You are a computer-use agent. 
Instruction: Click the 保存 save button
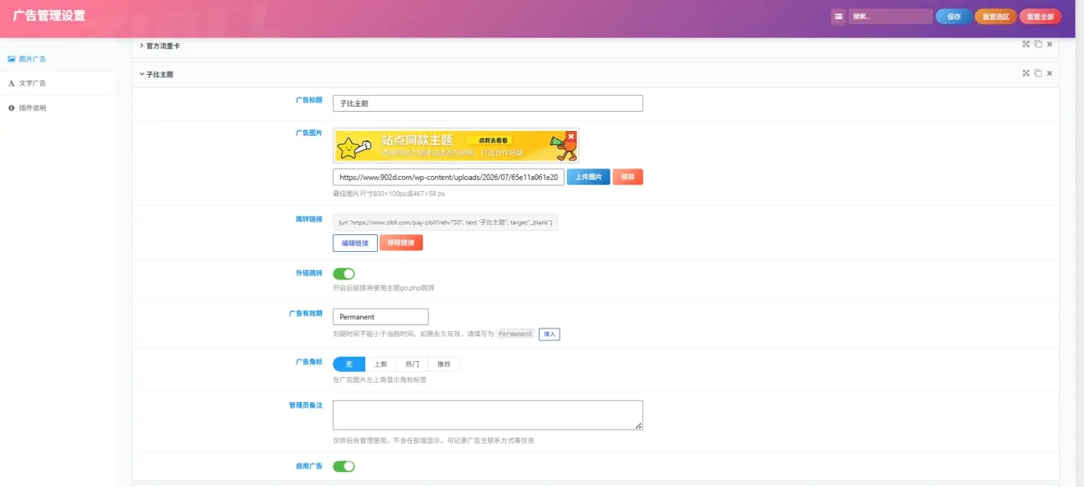(x=954, y=17)
